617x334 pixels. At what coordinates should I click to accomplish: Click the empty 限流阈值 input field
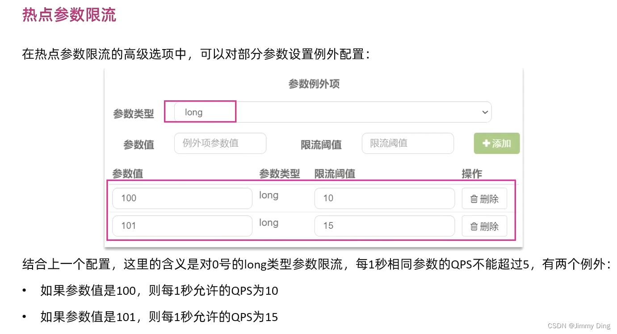coord(407,143)
